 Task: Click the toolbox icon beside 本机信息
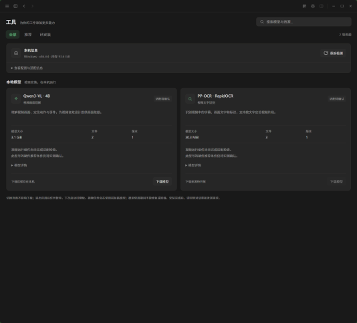tap(16, 53)
